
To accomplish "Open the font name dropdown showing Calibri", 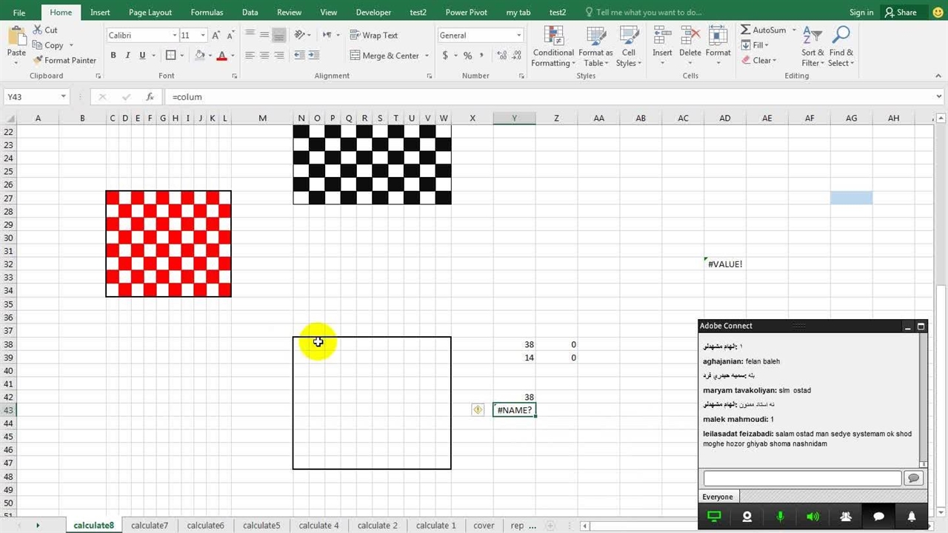I will 175,35.
